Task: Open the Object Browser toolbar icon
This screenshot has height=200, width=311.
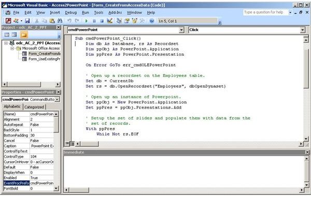Action: point(135,21)
